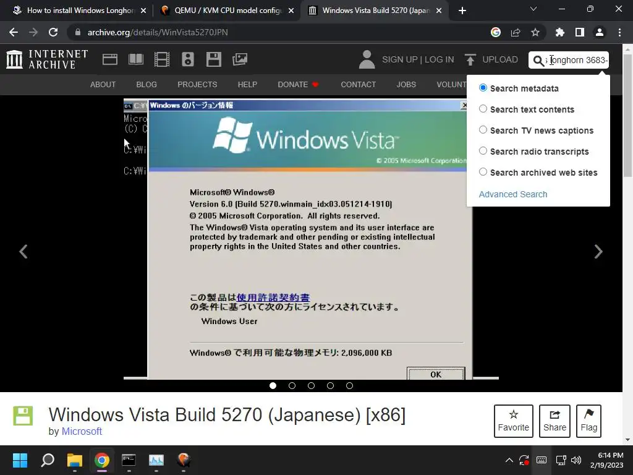This screenshot has height=475, width=633.
Task: Click the browser address bar URL
Action: (158, 32)
